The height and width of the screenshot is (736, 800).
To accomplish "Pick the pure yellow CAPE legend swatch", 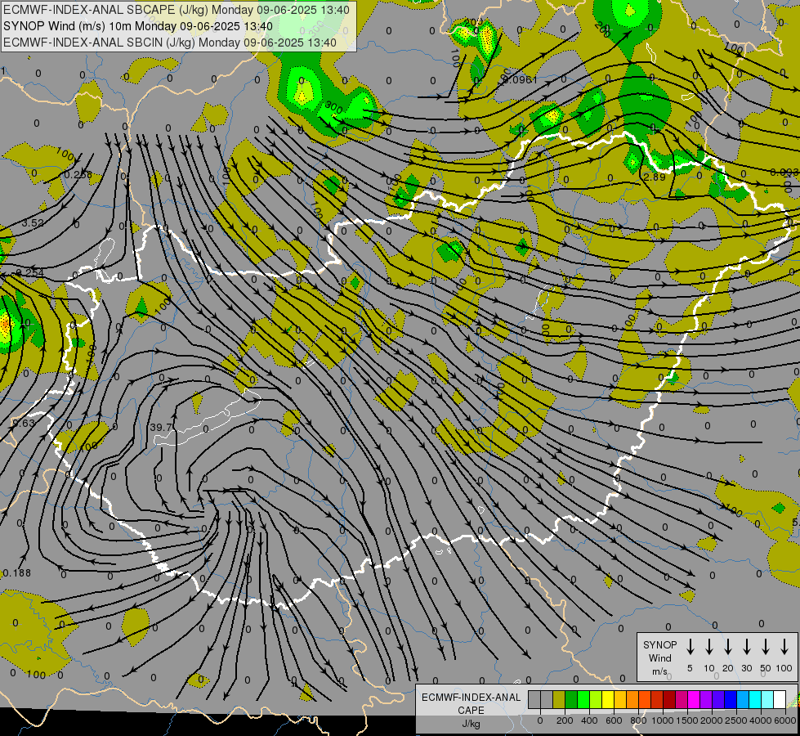I will [x=608, y=699].
